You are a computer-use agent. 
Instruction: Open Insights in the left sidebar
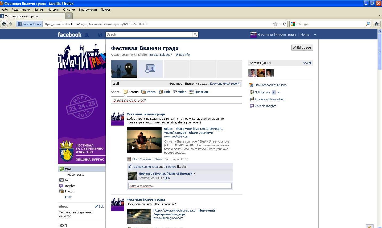pyautogui.click(x=70, y=186)
